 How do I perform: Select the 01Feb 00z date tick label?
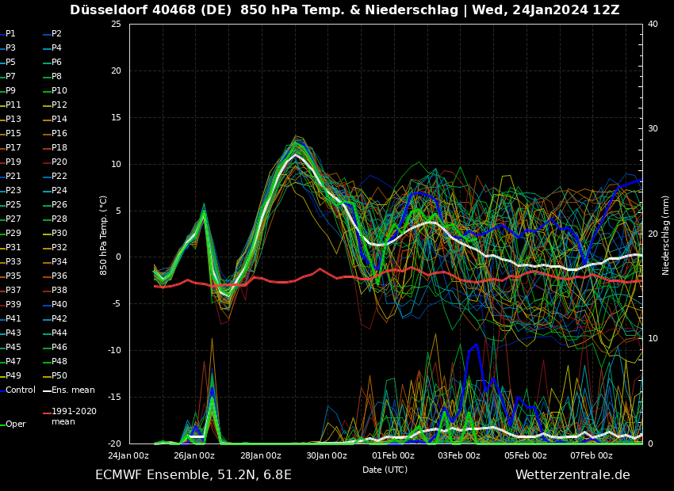pos(393,455)
